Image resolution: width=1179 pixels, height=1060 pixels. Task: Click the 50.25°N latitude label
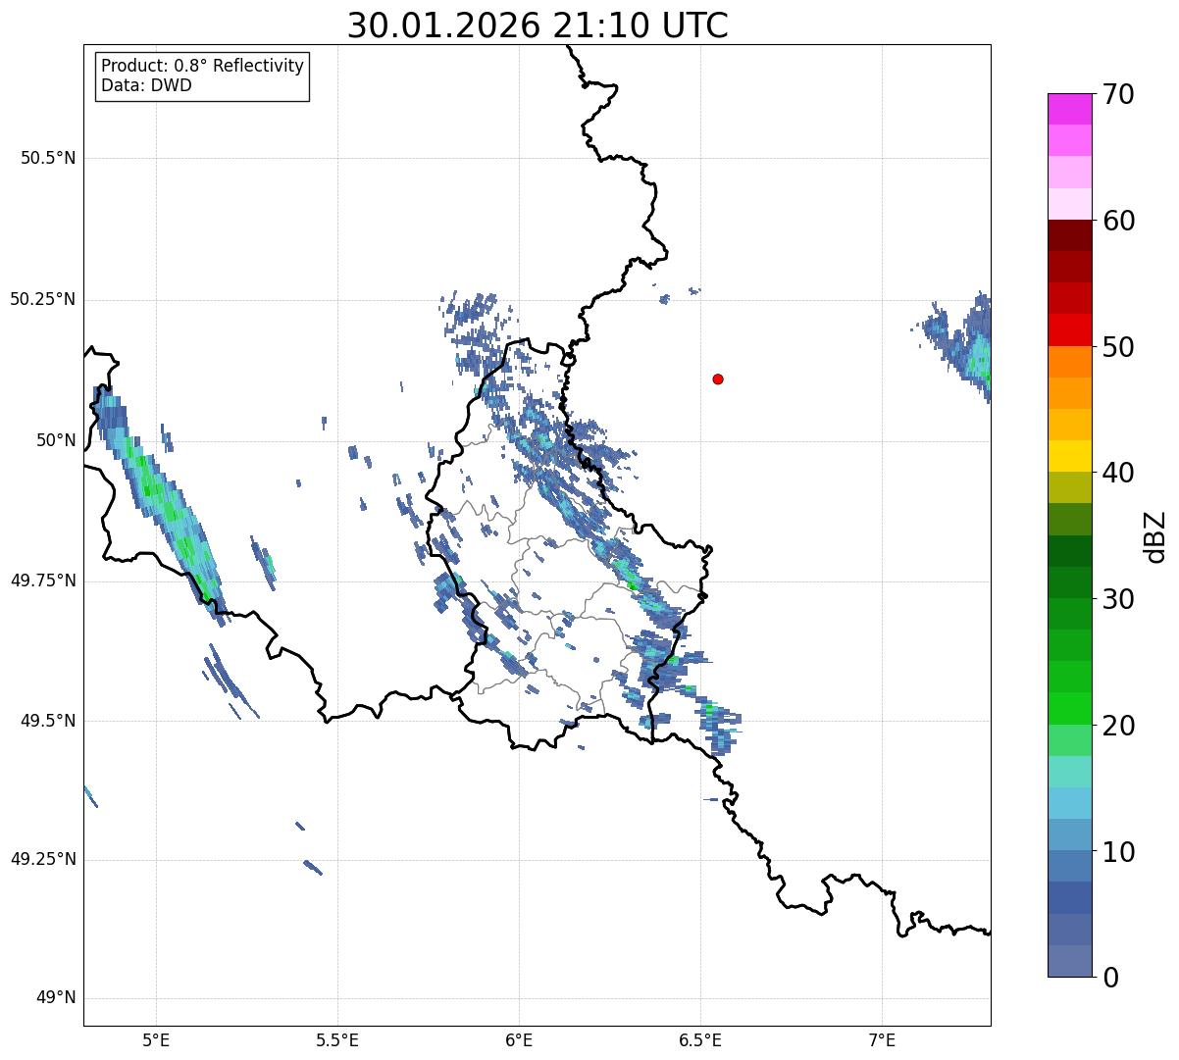pyautogui.click(x=42, y=299)
